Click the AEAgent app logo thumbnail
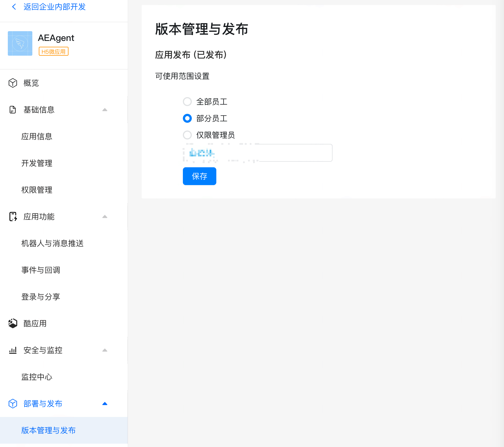The image size is (504, 447). tap(20, 43)
